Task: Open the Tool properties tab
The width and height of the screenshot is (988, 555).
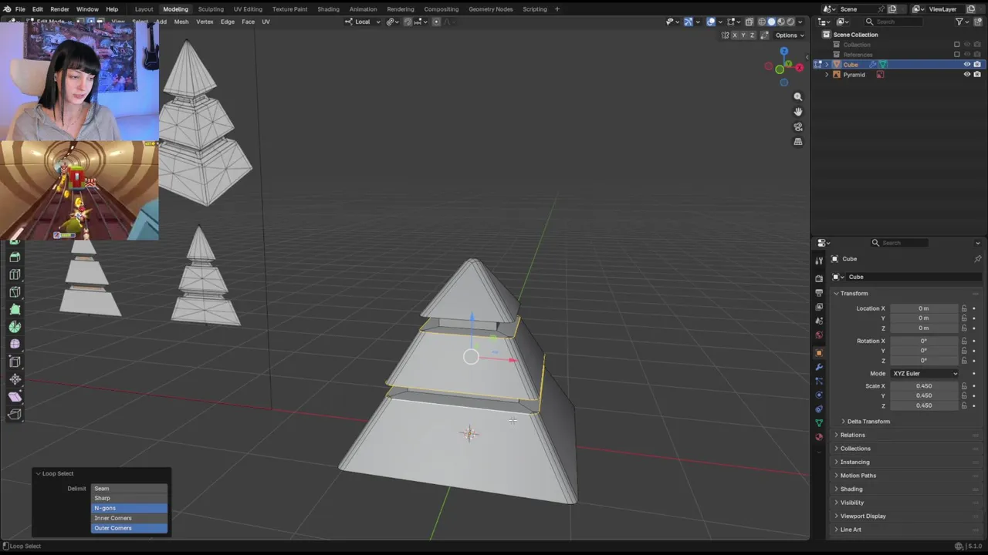Action: pos(819,261)
